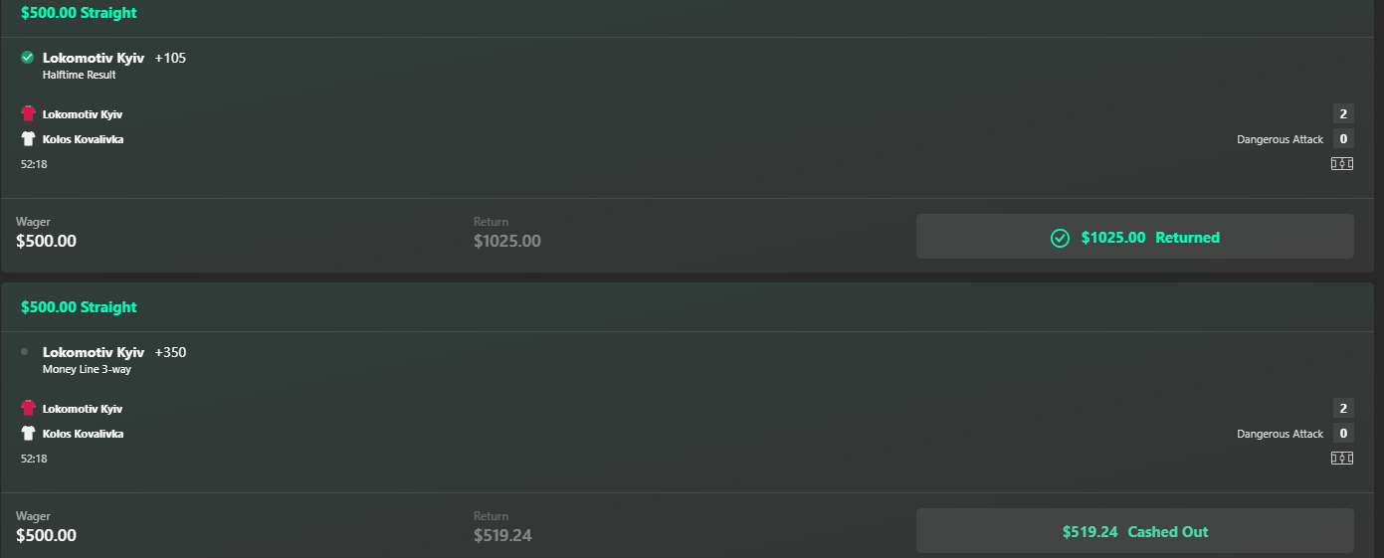Image resolution: width=1384 pixels, height=558 pixels.
Task: Open the Lokomotiv Kyiv +105 Halftime Result selection
Action: click(114, 65)
